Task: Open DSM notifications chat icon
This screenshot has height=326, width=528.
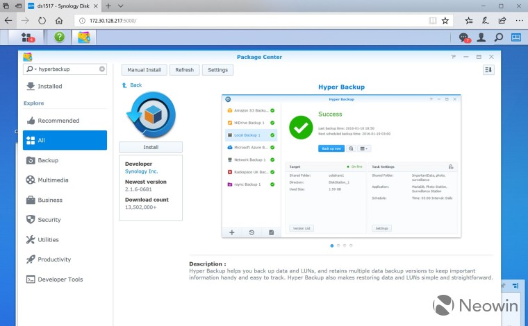Action: tap(464, 37)
